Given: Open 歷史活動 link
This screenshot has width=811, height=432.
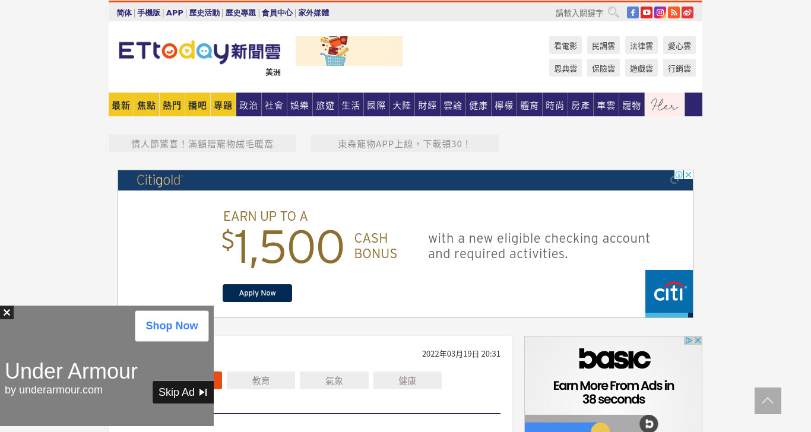Looking at the screenshot, I should click(x=204, y=13).
